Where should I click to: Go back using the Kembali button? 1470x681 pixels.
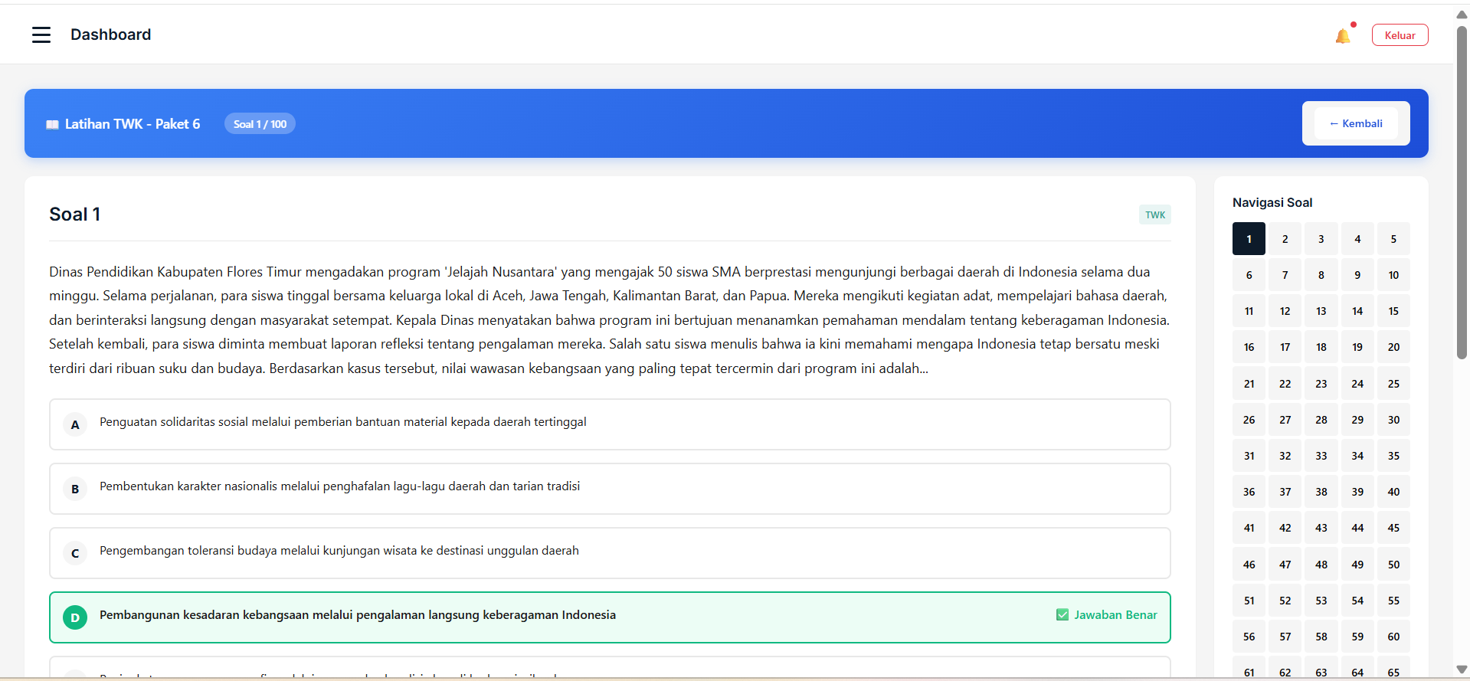pos(1356,123)
